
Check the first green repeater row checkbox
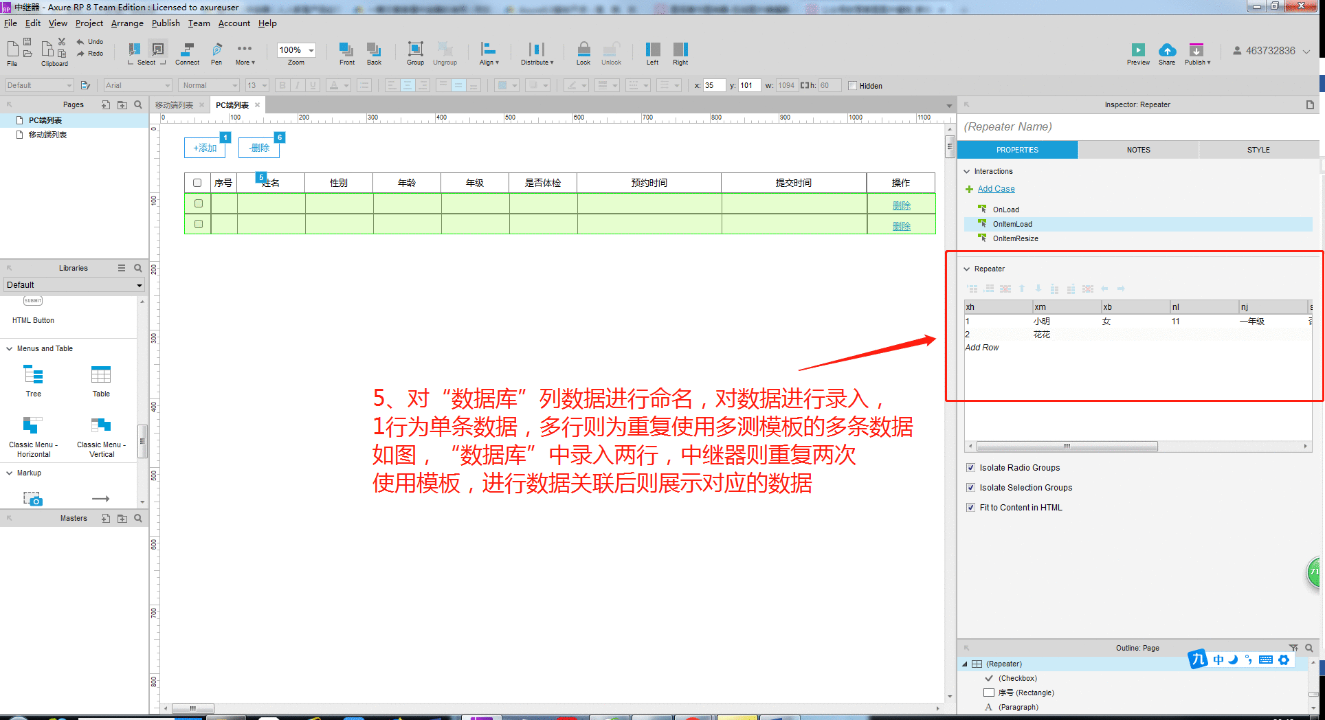pyautogui.click(x=199, y=203)
